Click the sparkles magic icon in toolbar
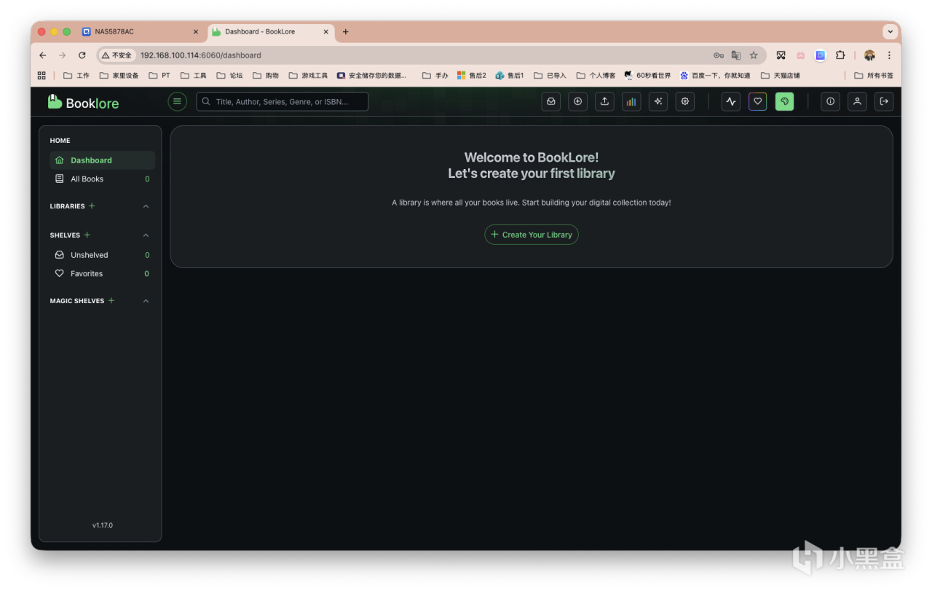Screen dimensions: 932x591 tap(658, 101)
